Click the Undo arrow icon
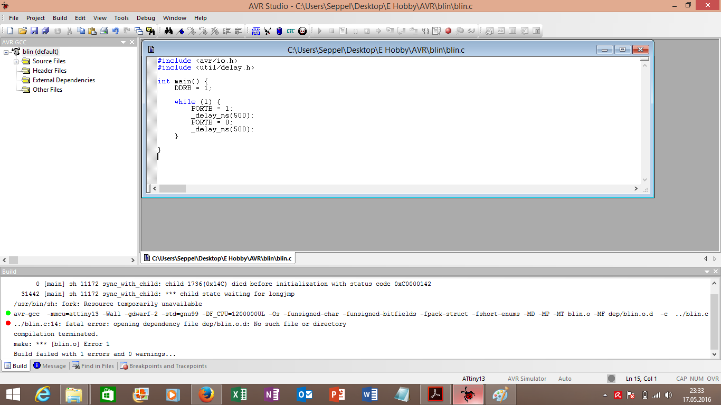 point(115,31)
